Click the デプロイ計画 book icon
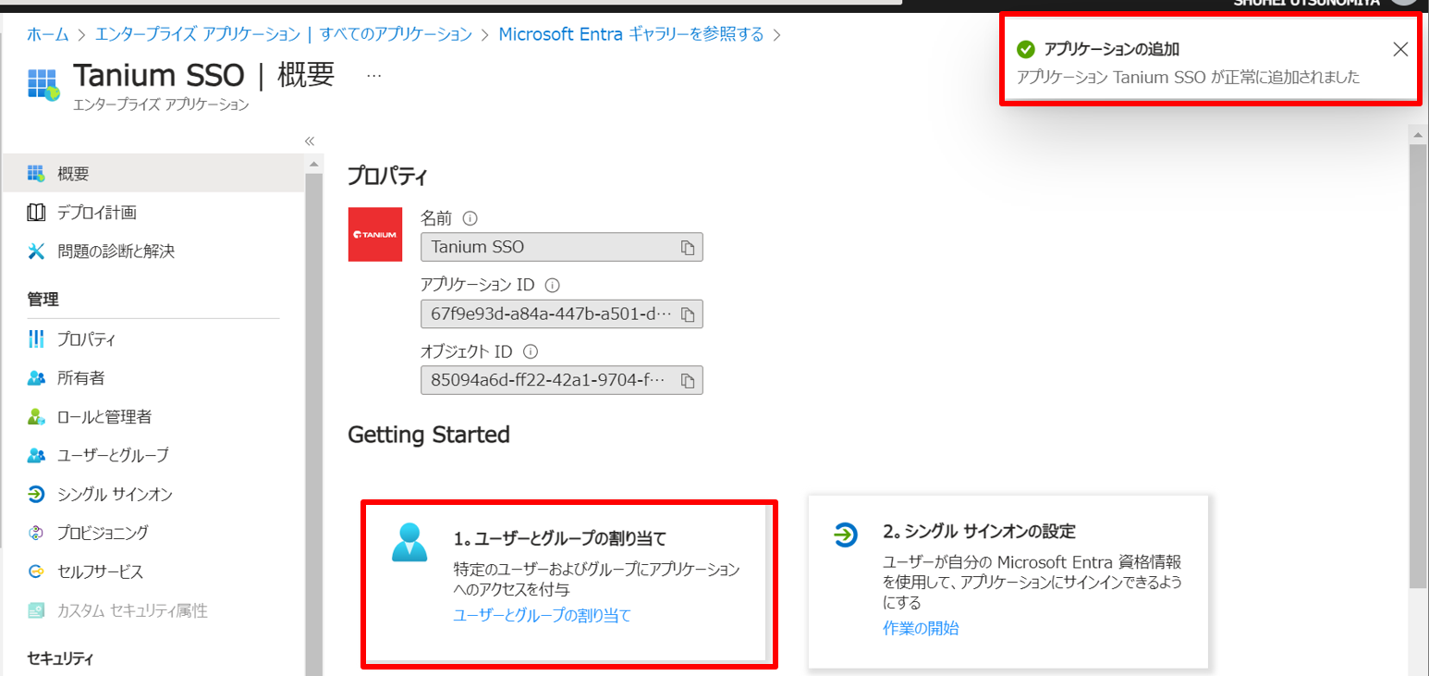The image size is (1429, 676). pos(36,213)
